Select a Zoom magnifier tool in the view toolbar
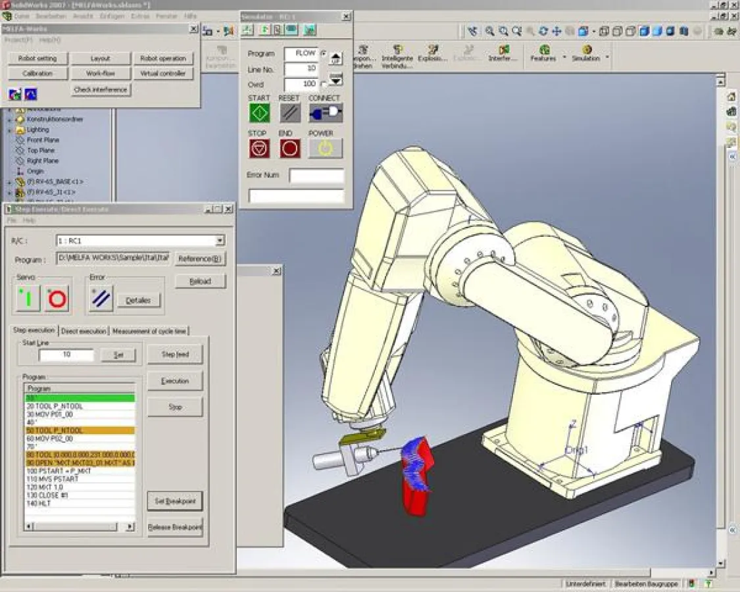 pos(502,30)
